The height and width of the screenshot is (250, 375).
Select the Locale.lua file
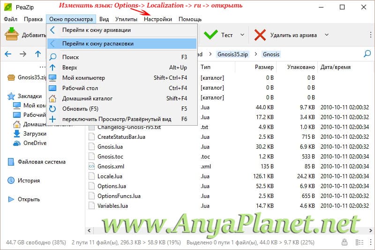(110, 176)
